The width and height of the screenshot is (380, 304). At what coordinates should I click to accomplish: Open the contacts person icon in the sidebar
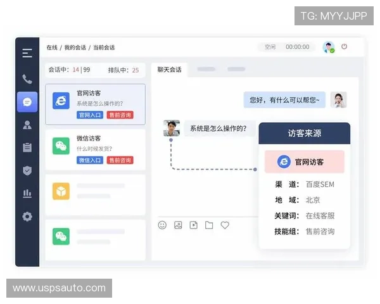coord(27,125)
